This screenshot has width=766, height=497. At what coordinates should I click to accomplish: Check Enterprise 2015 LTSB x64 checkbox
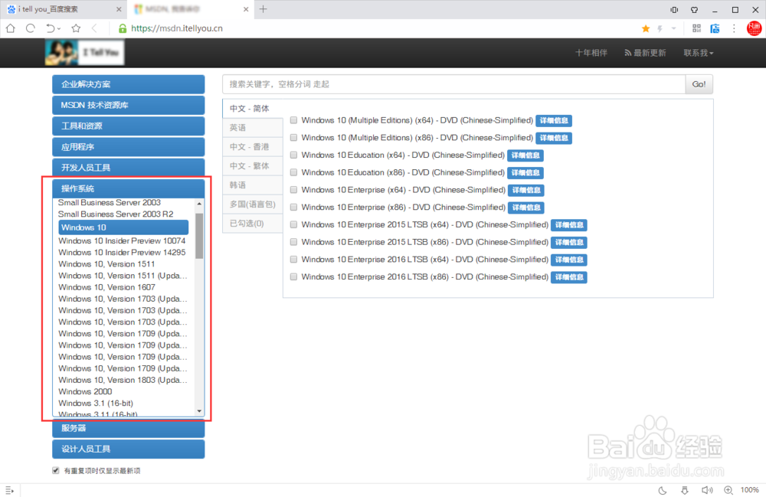coord(293,224)
